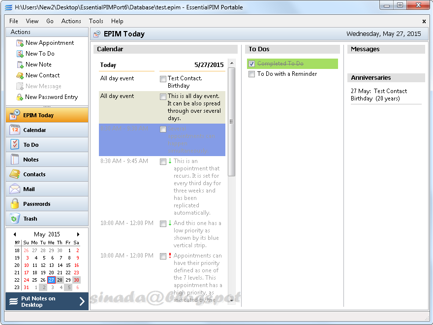
Task: Click the New Contact icon
Action: [20, 75]
